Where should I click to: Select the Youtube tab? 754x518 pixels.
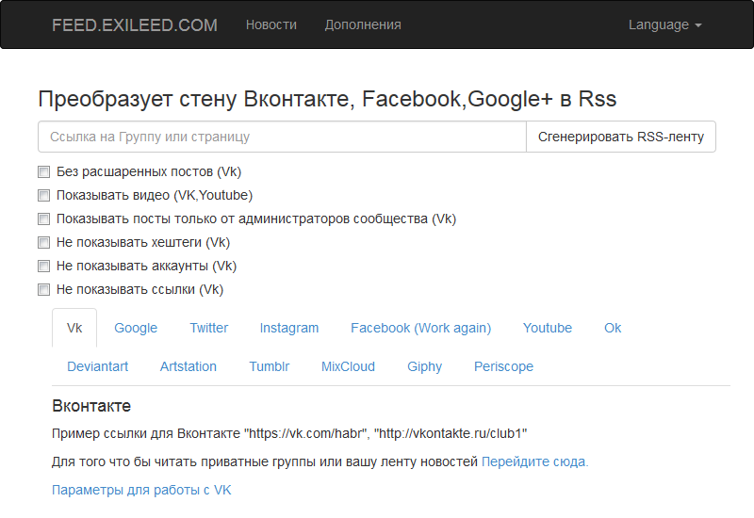pos(548,329)
